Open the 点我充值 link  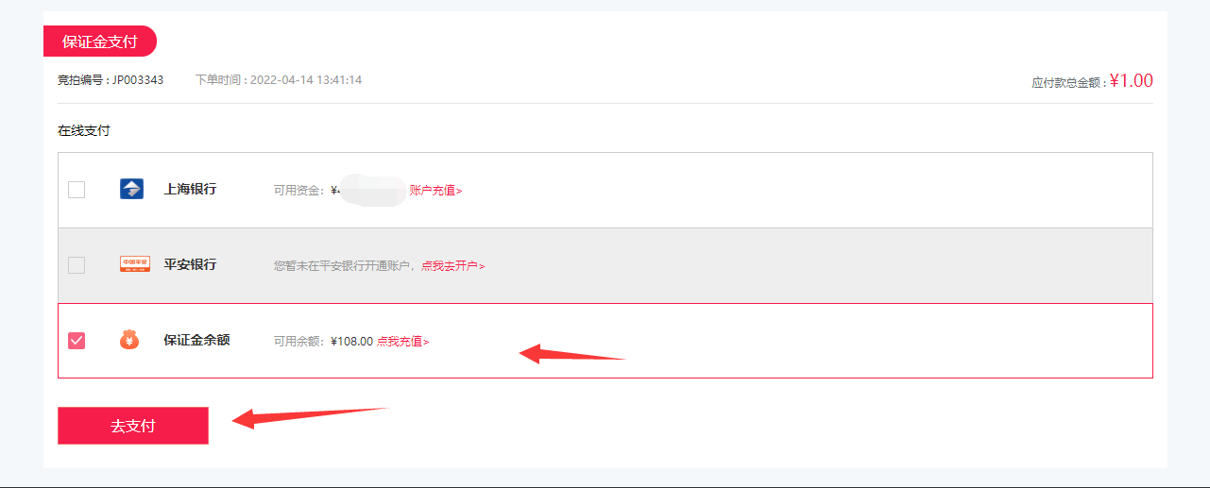pyautogui.click(x=402, y=342)
